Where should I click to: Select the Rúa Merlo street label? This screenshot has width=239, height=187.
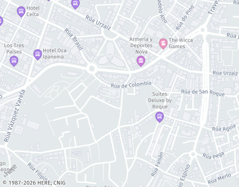tap(219, 179)
